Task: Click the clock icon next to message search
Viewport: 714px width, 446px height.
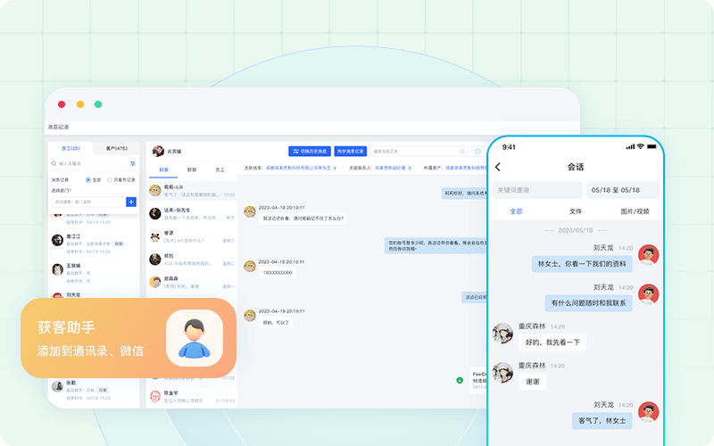Action: (x=478, y=152)
